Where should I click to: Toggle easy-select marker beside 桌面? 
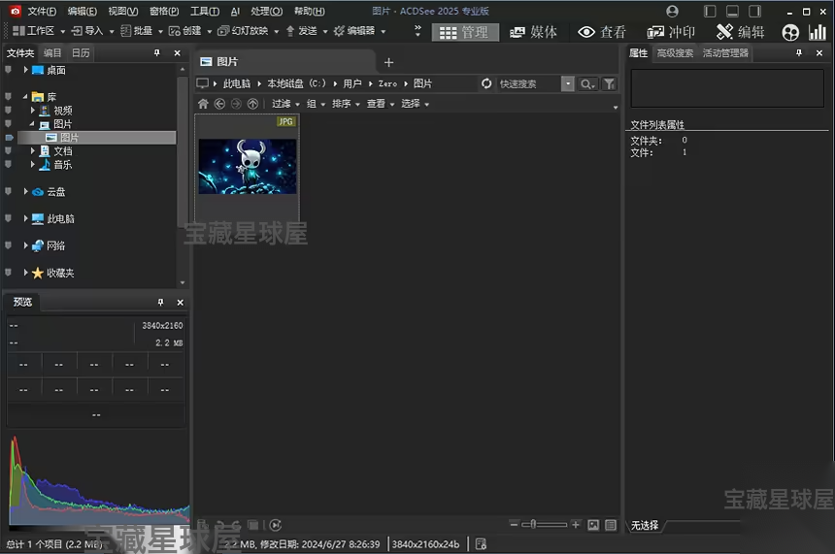[8, 70]
